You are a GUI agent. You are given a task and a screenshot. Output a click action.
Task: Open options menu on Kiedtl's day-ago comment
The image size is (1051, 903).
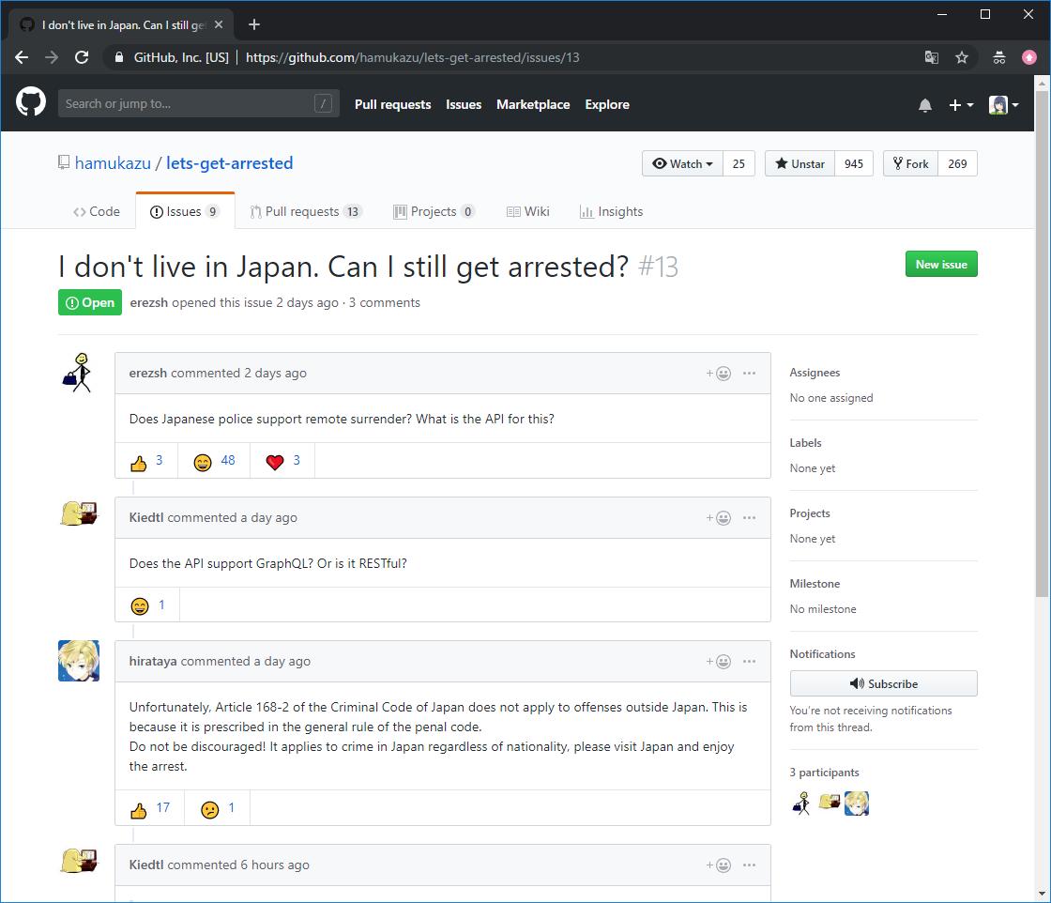click(x=750, y=518)
